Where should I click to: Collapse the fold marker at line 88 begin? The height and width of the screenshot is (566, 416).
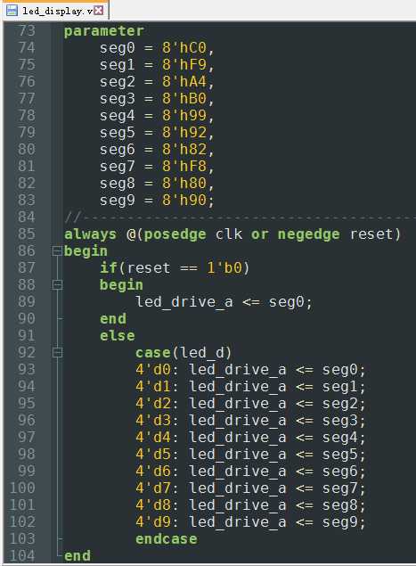click(57, 285)
